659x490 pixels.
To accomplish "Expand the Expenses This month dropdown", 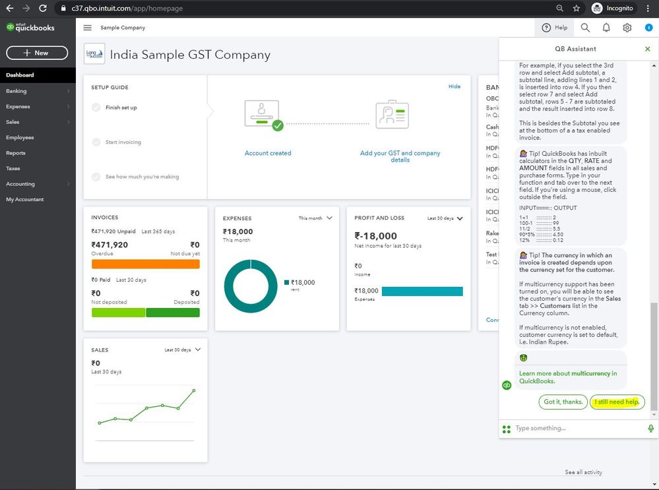I will click(x=315, y=218).
